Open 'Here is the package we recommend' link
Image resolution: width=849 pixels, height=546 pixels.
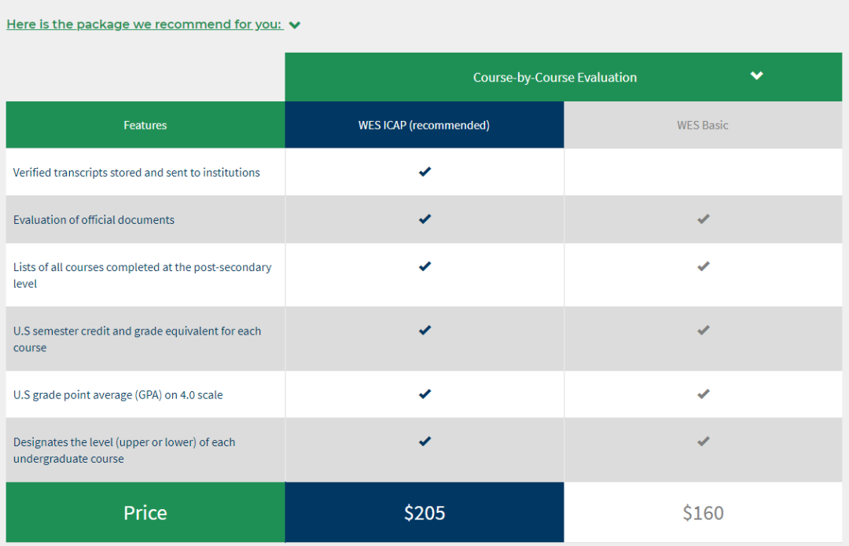click(144, 24)
